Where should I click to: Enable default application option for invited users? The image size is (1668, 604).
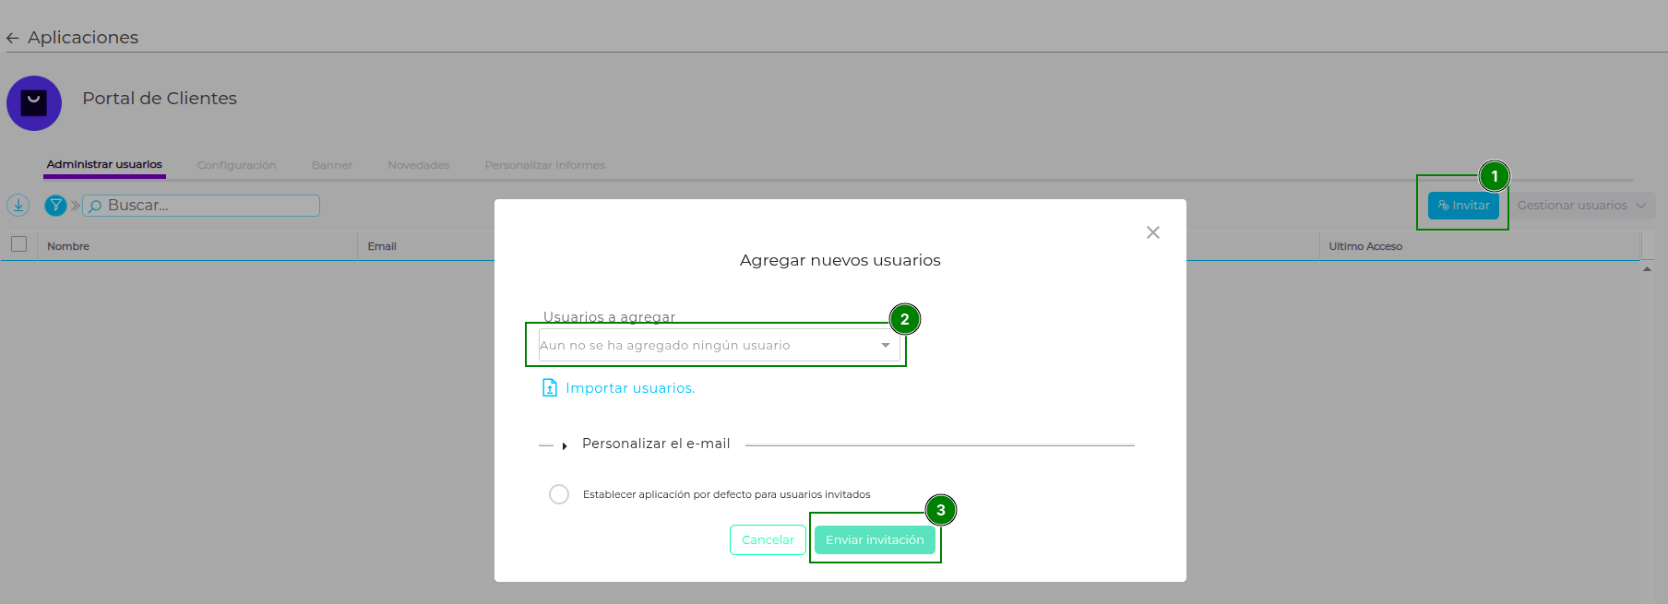point(559,494)
